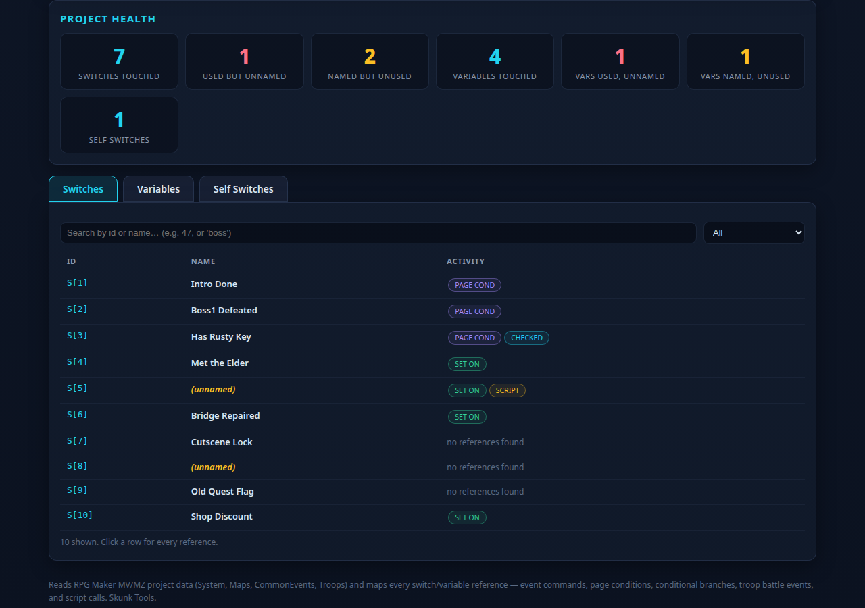
Task: Click the SCRIPT badge in row S[5]
Action: pyautogui.click(x=508, y=390)
